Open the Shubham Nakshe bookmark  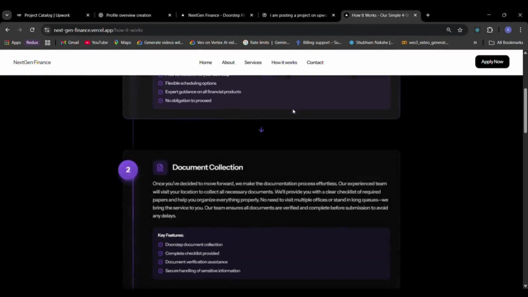[x=371, y=42]
